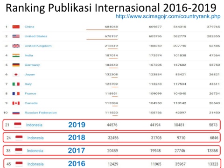This screenshot has width=224, height=168.
Task: Click the Italy flag icon
Action: 16,84
